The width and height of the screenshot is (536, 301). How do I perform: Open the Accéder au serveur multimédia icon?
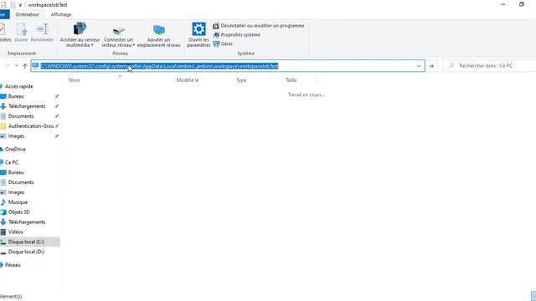(80, 28)
